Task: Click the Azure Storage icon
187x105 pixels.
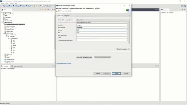Action: pyautogui.click(x=5, y=60)
